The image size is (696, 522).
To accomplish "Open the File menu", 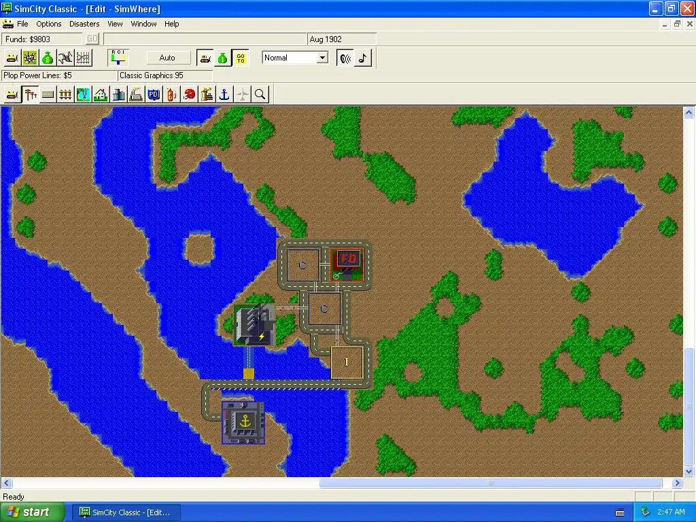I will (22, 24).
